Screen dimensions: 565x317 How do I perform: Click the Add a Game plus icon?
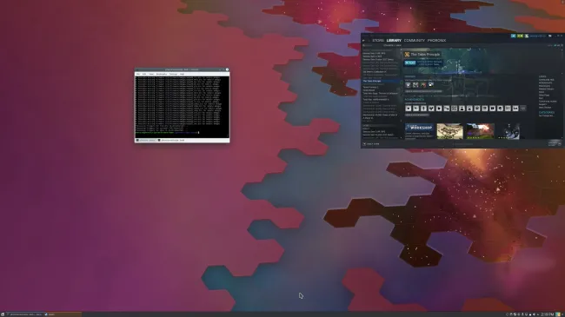coord(364,143)
